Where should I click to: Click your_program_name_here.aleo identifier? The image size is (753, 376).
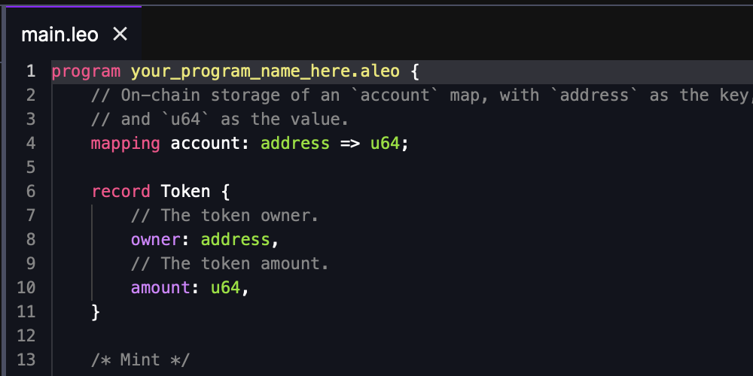(265, 71)
